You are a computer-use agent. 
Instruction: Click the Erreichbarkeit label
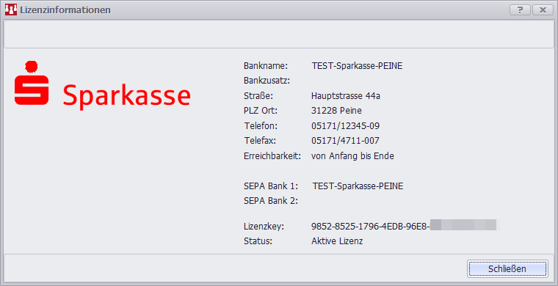(x=272, y=156)
